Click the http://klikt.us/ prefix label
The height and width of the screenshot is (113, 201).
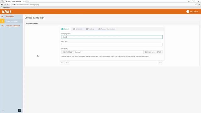pos(68,52)
